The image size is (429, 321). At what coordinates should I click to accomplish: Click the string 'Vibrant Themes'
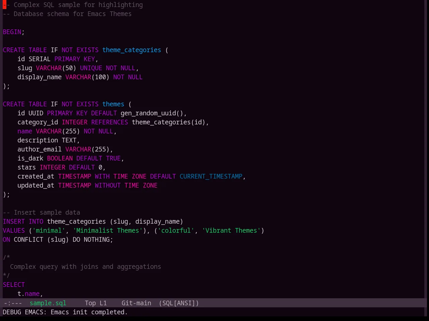[231, 230]
